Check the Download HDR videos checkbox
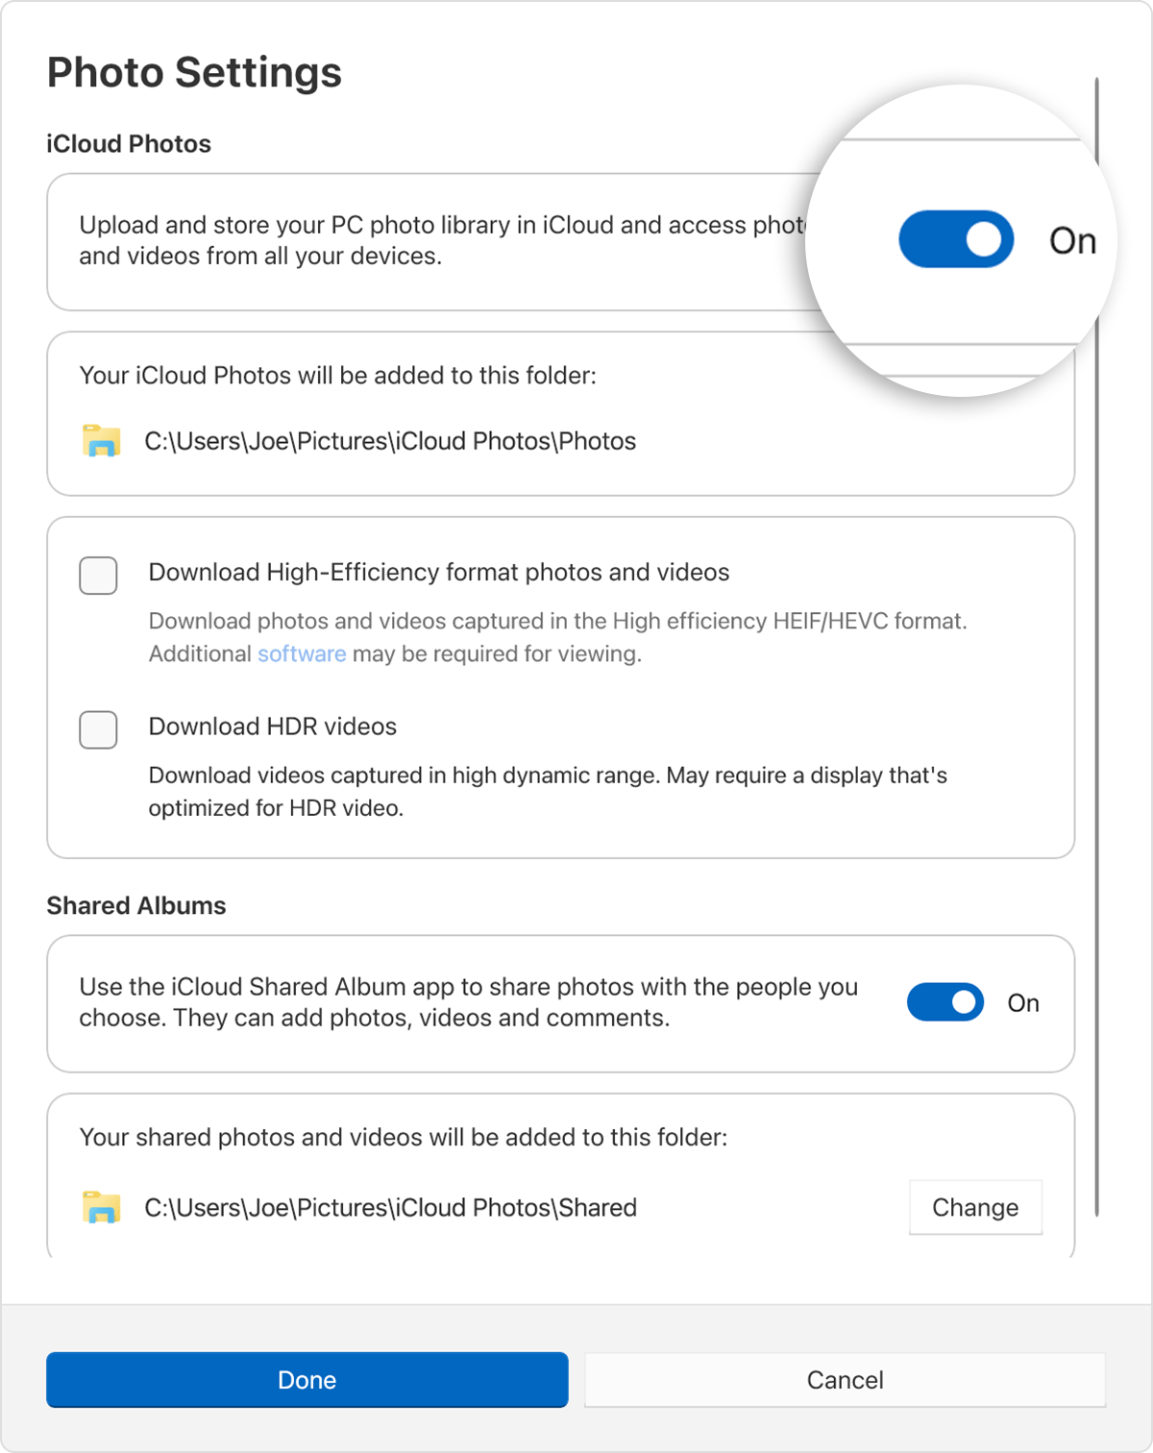 point(98,729)
